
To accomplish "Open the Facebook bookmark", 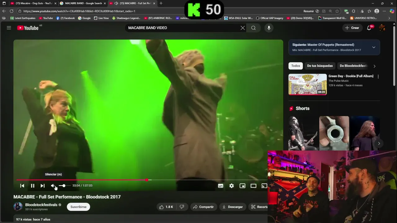I will [x=65, y=18].
